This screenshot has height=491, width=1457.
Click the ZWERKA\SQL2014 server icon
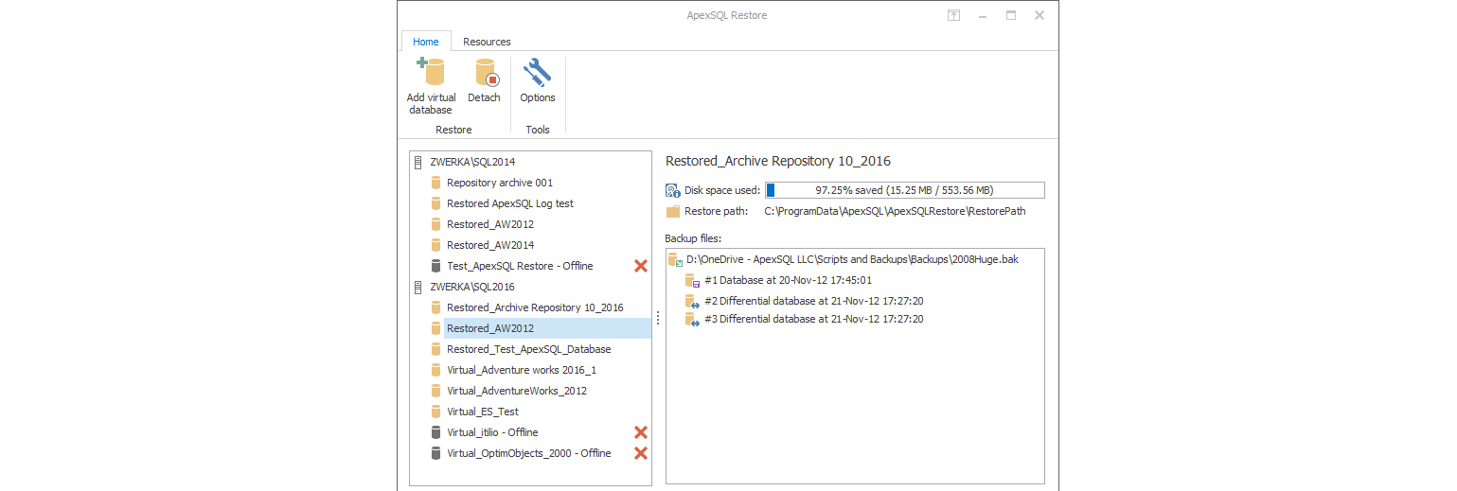coord(418,162)
